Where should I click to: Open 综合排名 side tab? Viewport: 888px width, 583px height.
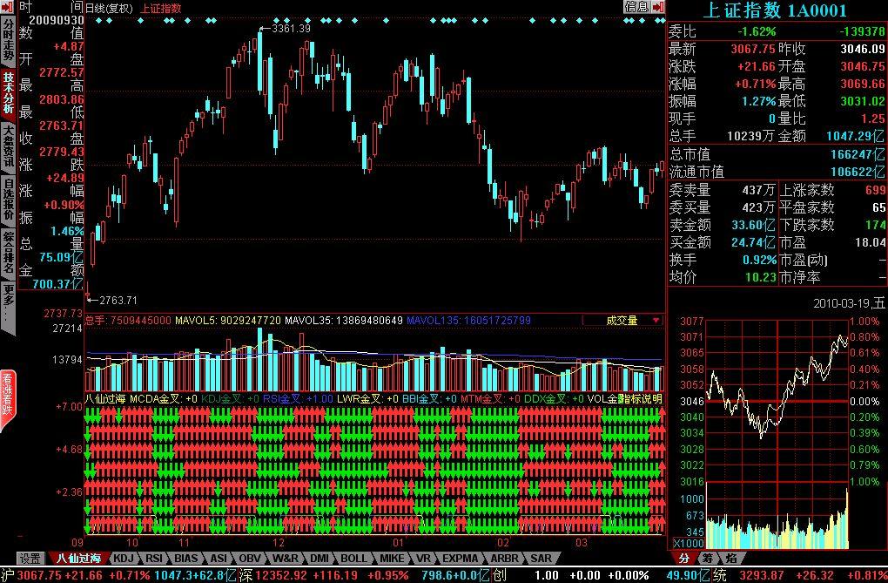(x=8, y=252)
